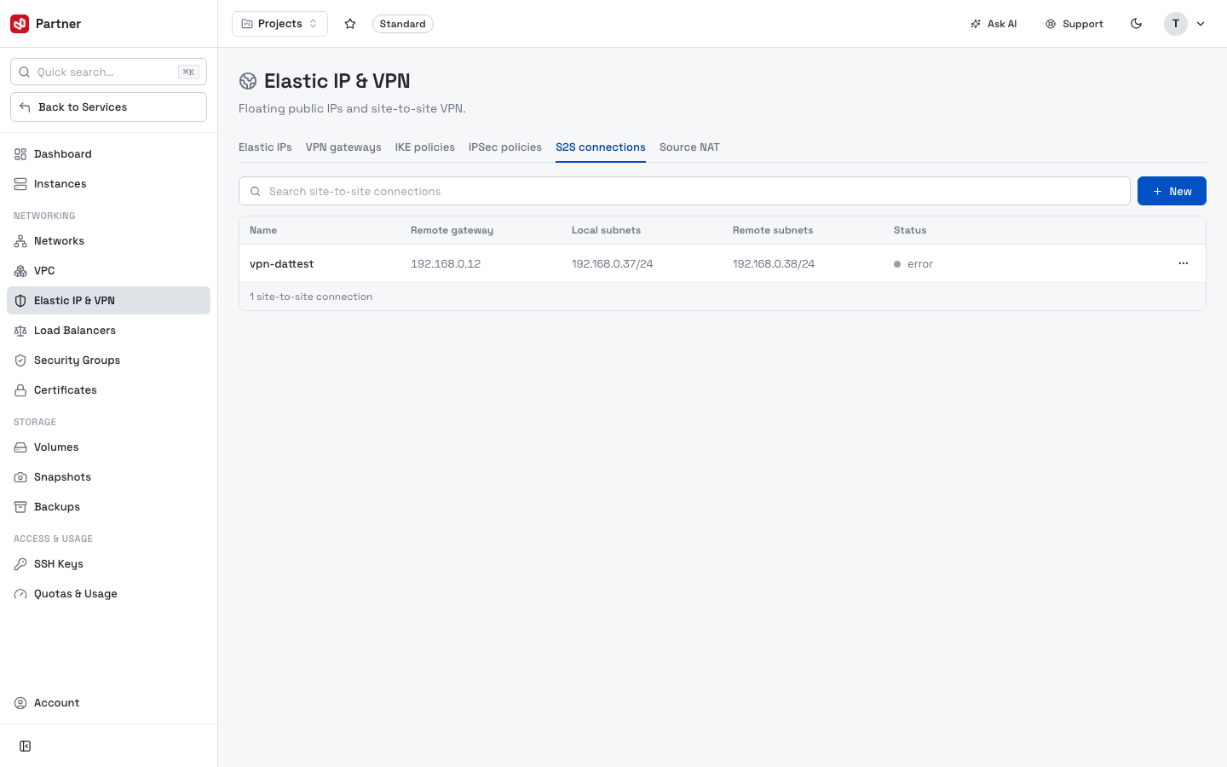Expand the Projects selector dropdown
This screenshot has height=767, width=1227.
pyautogui.click(x=279, y=24)
